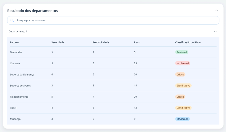Image resolution: width=226 pixels, height=132 pixels.
Task: Click the Departamento 1 label
Action: coord(18,31)
